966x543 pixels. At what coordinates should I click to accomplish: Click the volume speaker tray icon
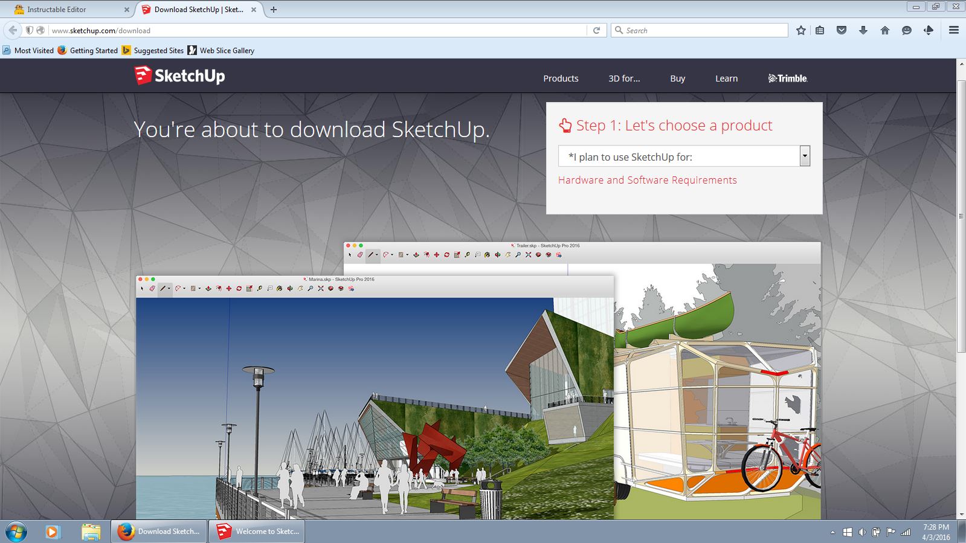(x=862, y=532)
